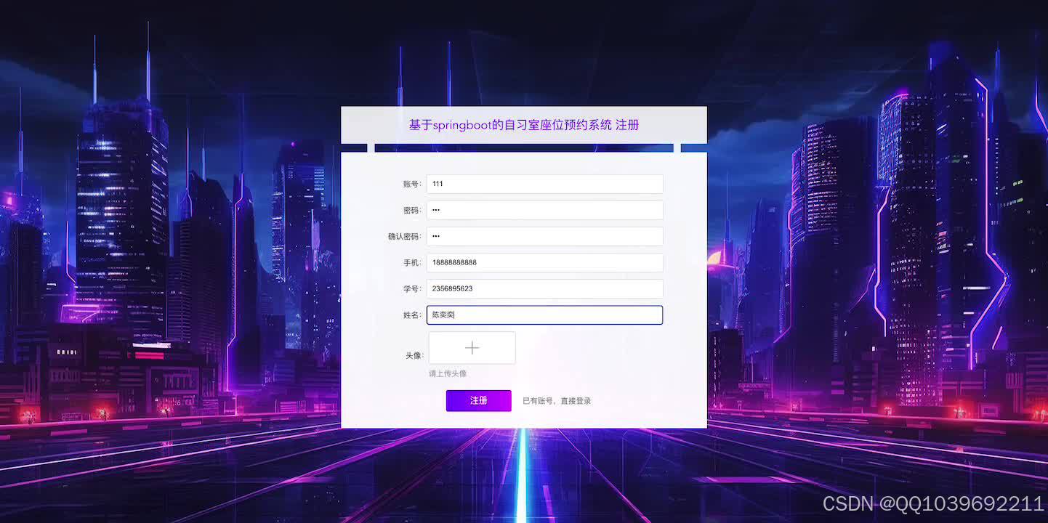The image size is (1048, 523).
Task: Click the 注册 purple register button
Action: click(478, 401)
